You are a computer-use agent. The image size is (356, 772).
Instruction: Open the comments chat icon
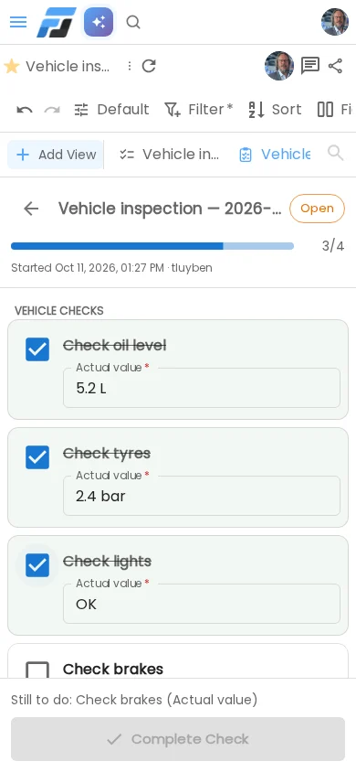coord(309,66)
